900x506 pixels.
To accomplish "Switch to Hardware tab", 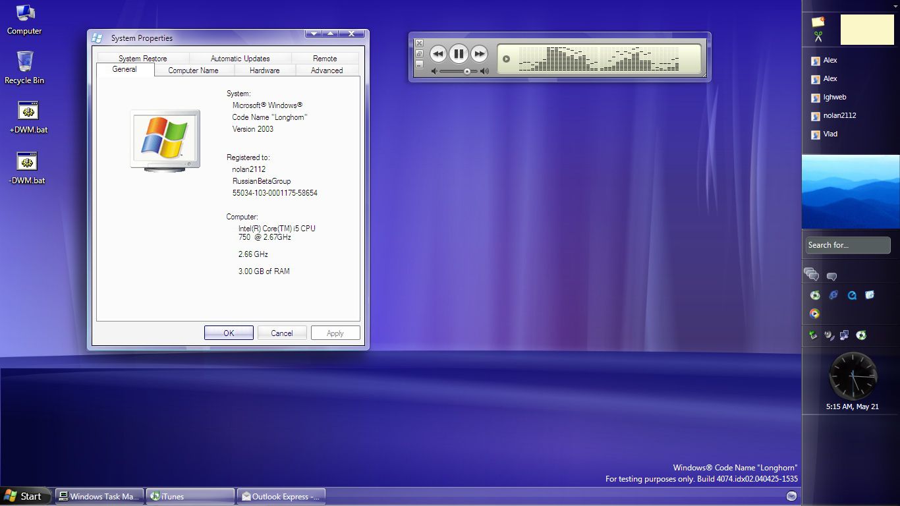I will (264, 70).
